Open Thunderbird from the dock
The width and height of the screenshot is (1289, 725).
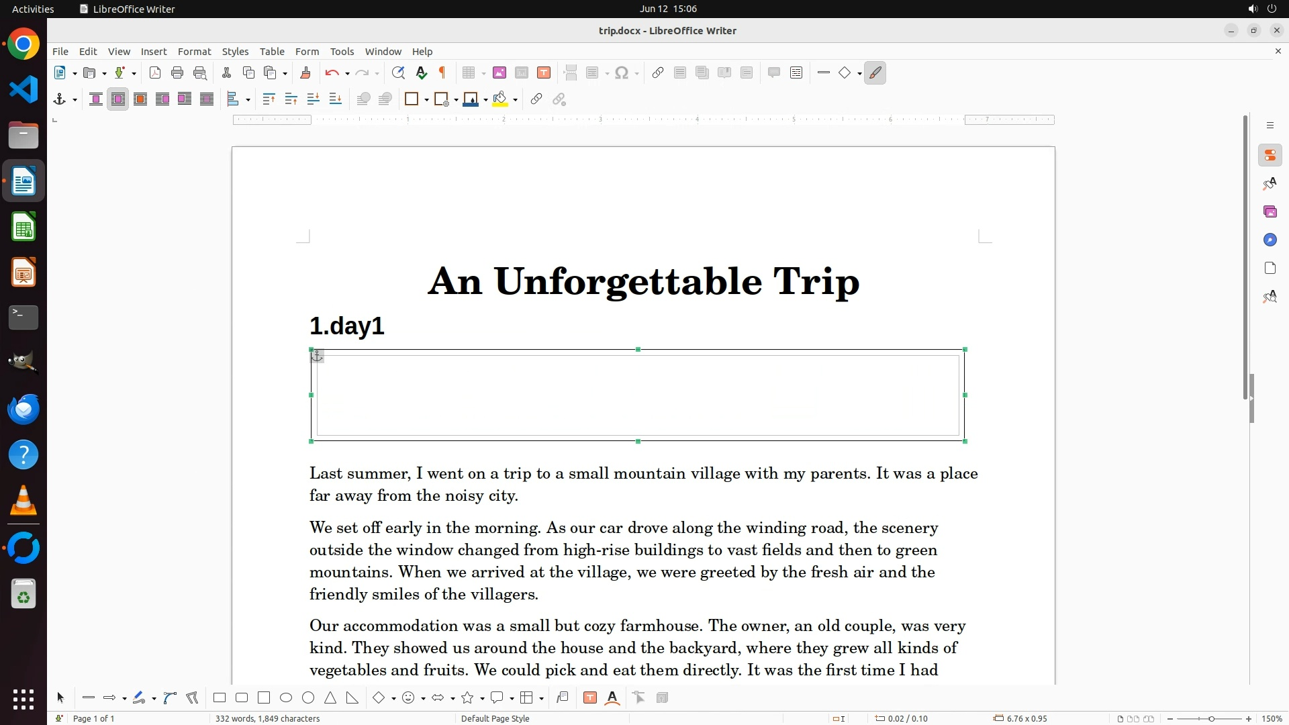pos(23,409)
